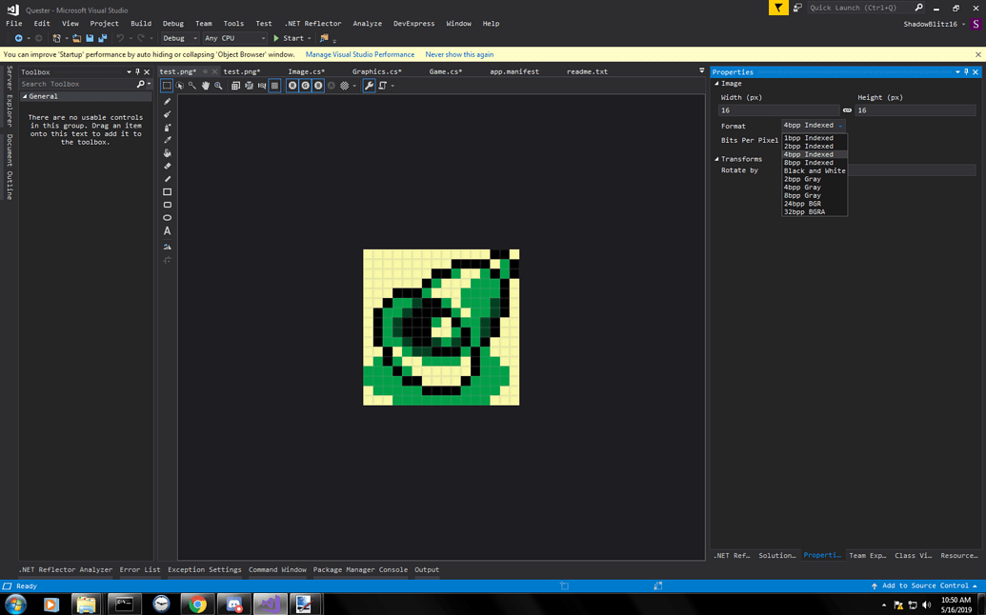The image size is (986, 615).
Task: Disable the pixel grid overlay
Action: (x=274, y=86)
